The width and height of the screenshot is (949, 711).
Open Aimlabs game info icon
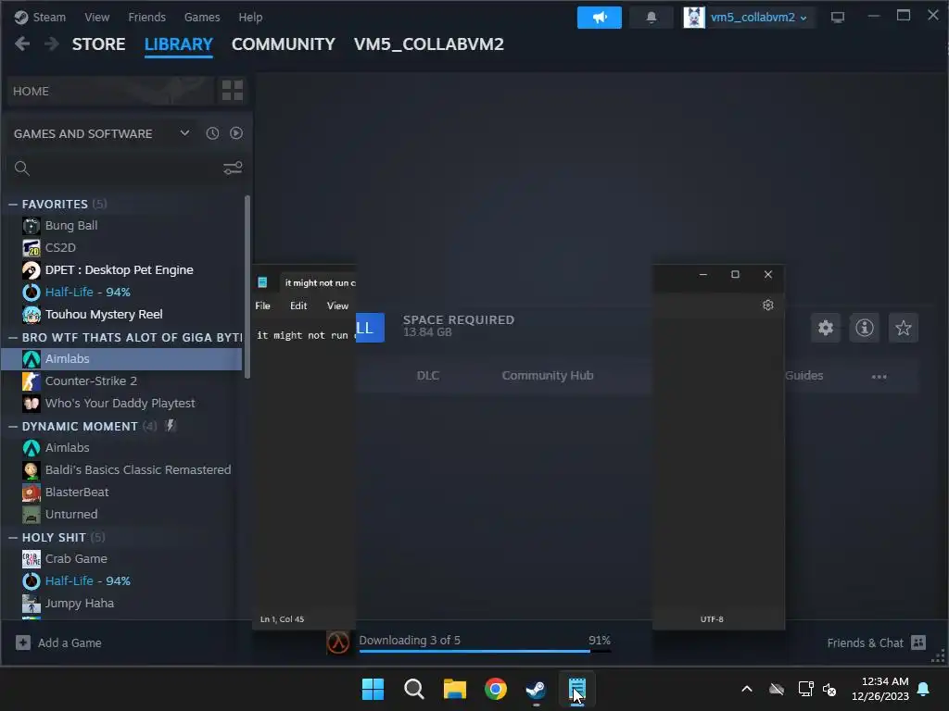(865, 328)
